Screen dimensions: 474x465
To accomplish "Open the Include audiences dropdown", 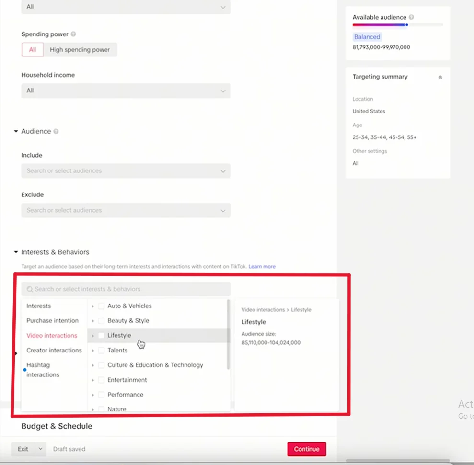I will click(x=126, y=171).
